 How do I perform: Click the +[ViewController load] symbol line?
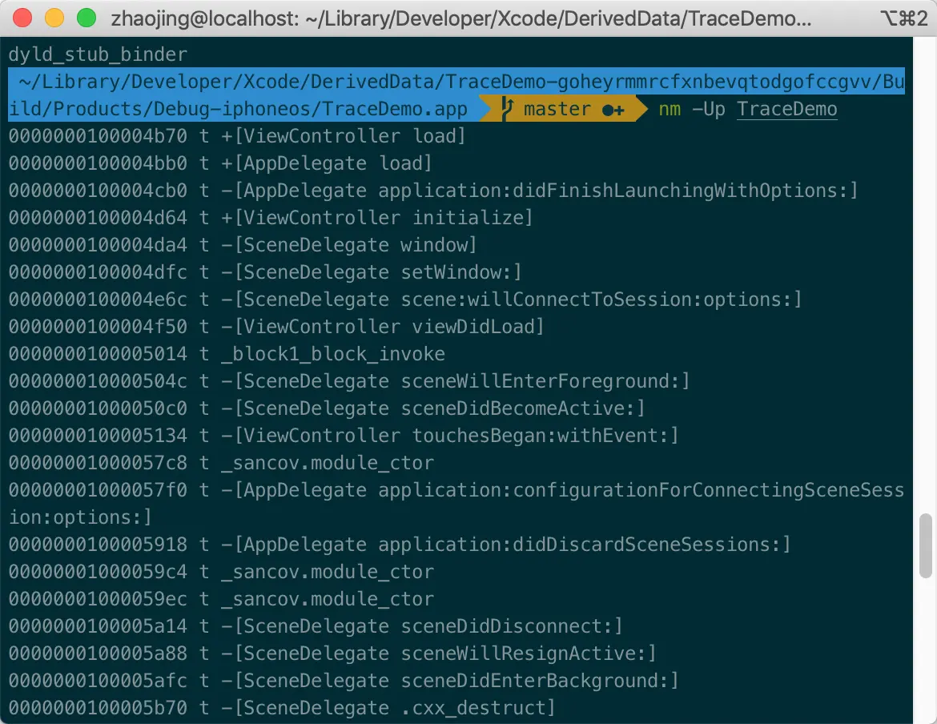(x=237, y=136)
